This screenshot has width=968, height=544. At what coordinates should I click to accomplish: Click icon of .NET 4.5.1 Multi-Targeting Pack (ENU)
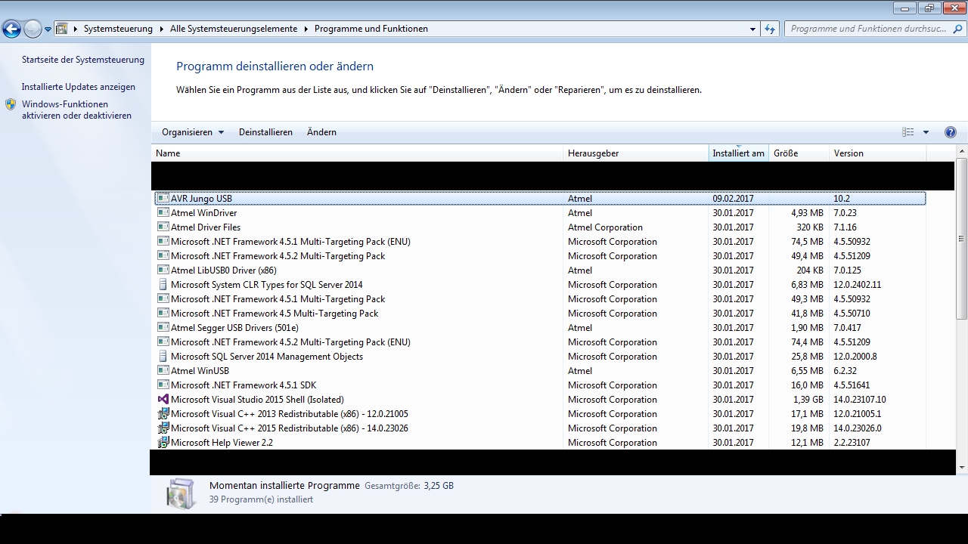click(x=163, y=242)
